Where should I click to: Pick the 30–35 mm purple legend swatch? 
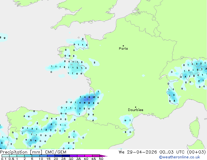[x=73, y=156]
